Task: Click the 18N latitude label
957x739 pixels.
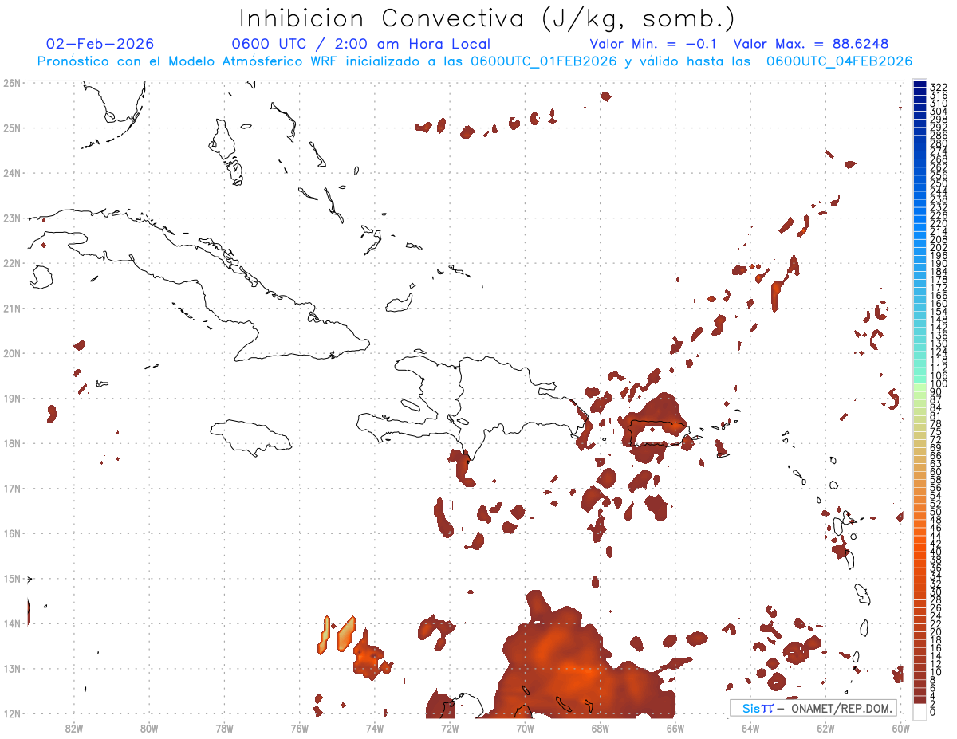Action: click(11, 443)
